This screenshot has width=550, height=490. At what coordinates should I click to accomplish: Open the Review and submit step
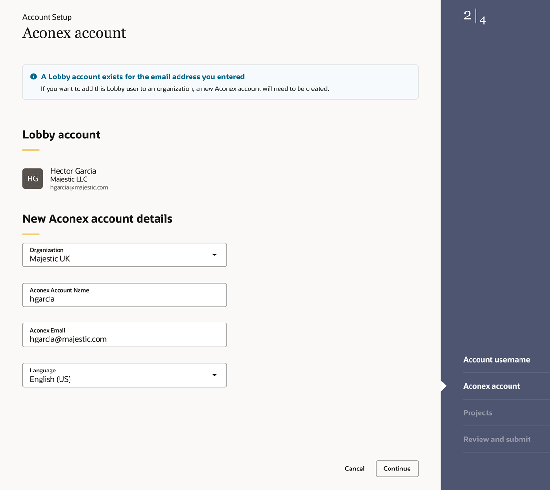(x=497, y=440)
